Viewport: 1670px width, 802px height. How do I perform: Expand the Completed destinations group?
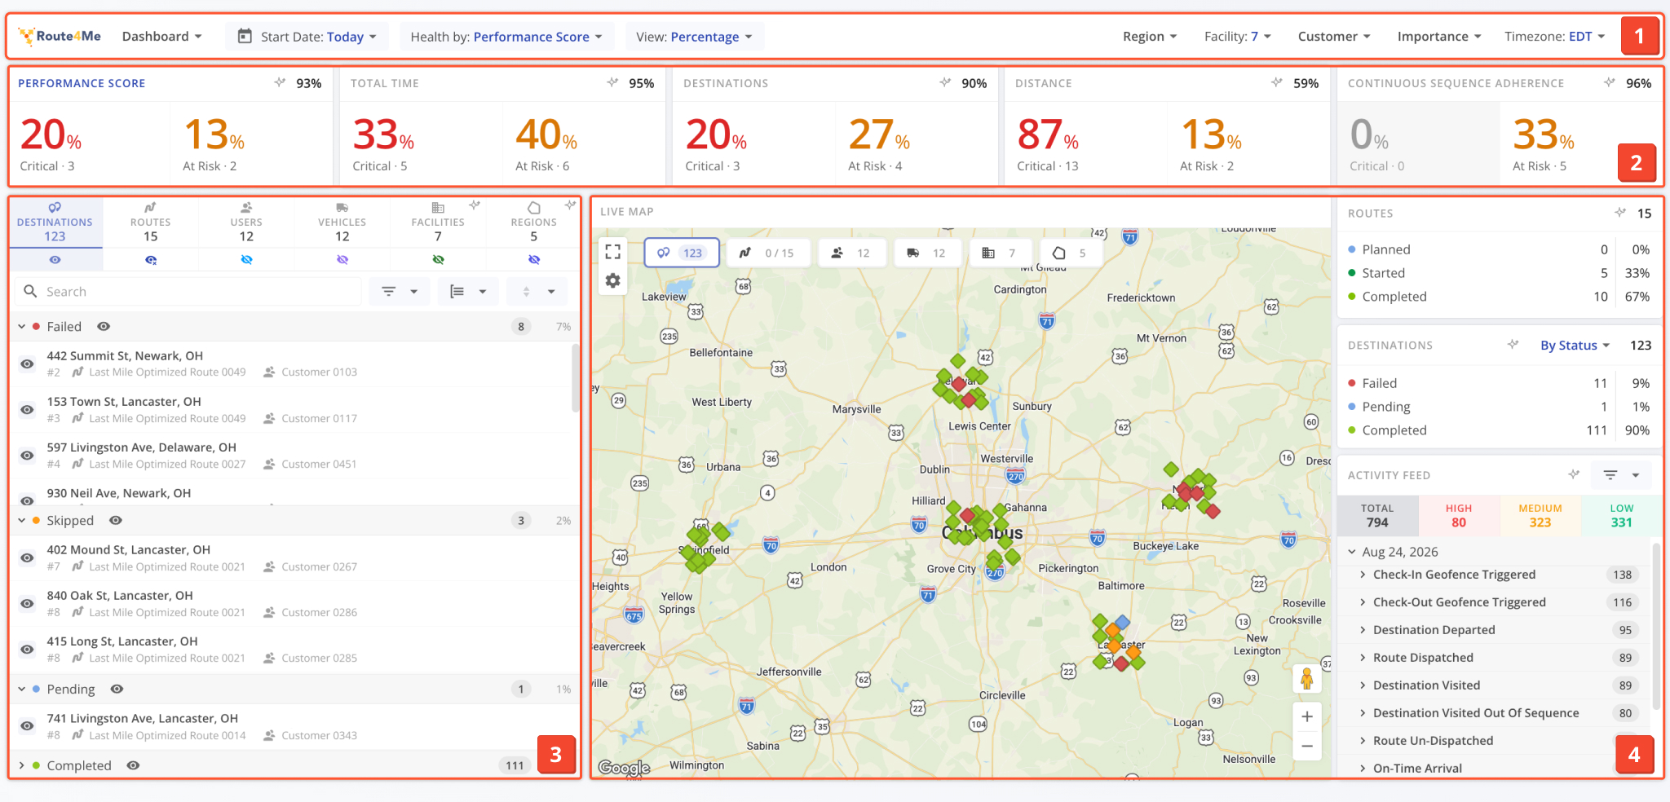pos(22,765)
